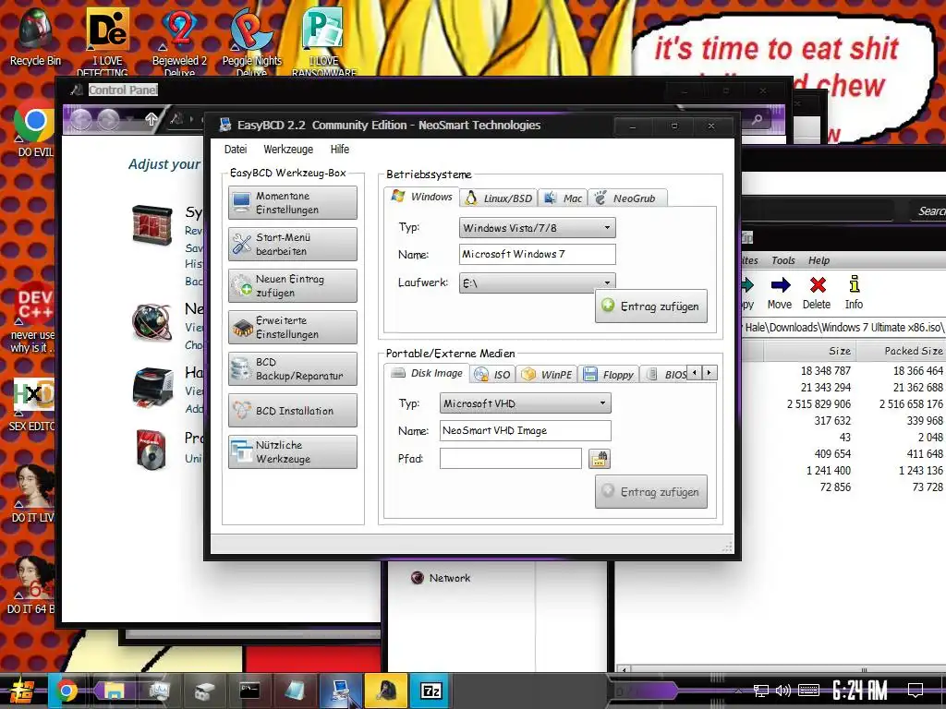Switch to the Windows OS tab
This screenshot has height=709, width=946.
tap(421, 197)
